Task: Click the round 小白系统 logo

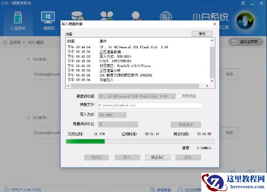Action: click(x=245, y=21)
